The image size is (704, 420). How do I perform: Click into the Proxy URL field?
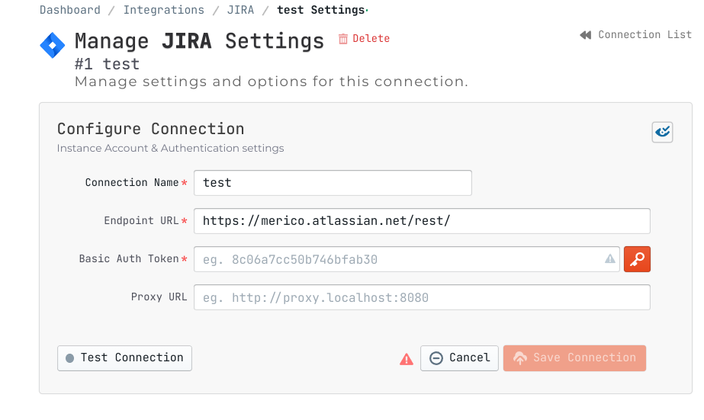tap(422, 297)
